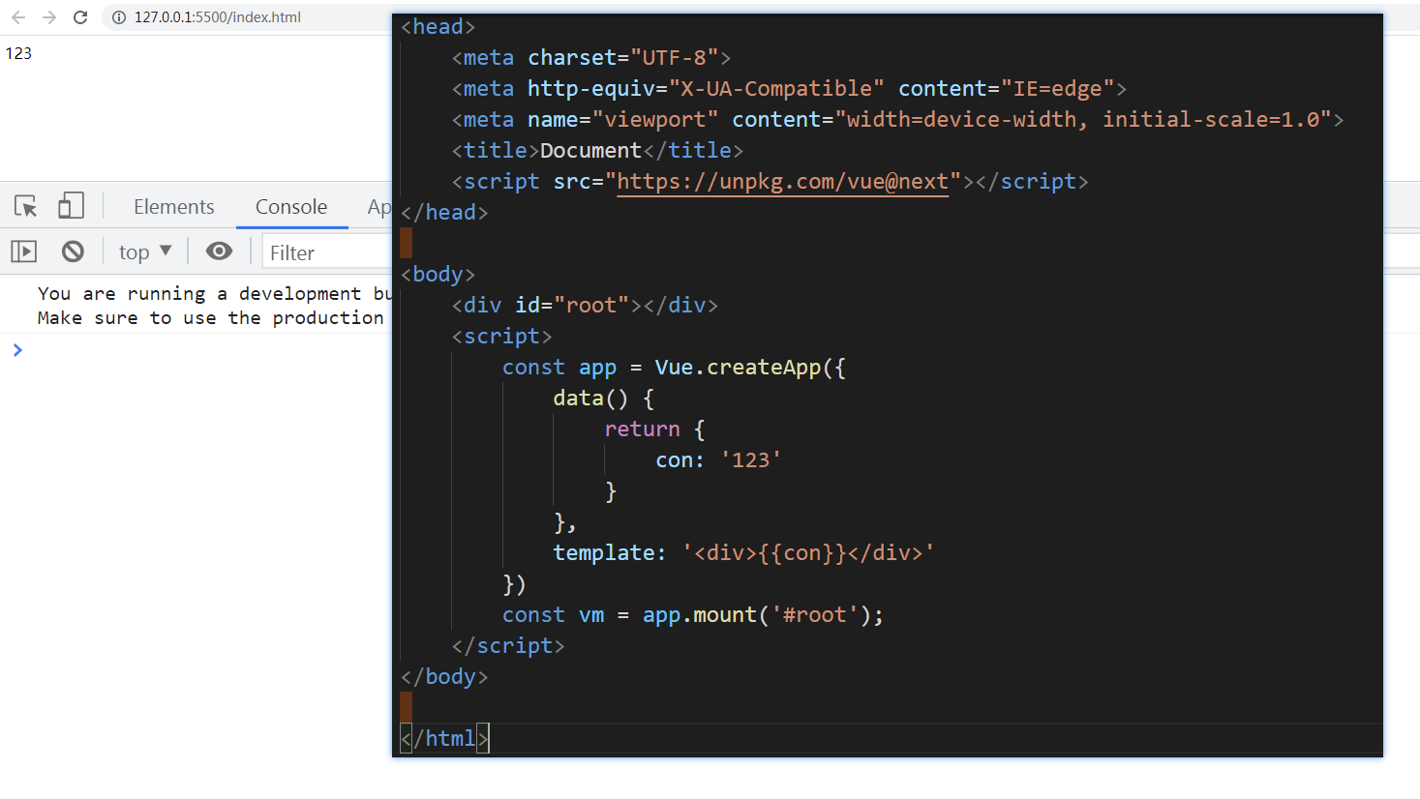Reload the page at 127.0.0.1:5500

[x=80, y=17]
